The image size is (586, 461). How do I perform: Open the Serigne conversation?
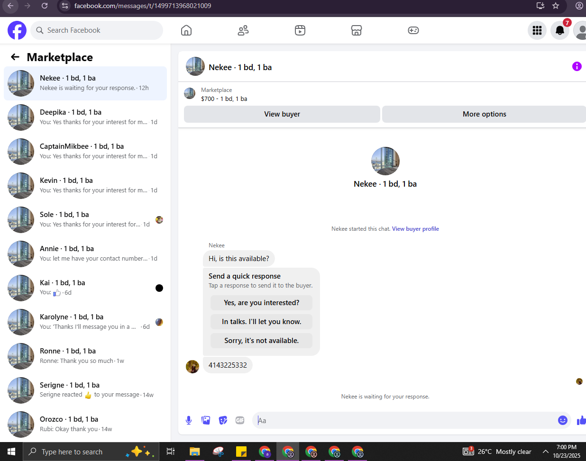85,390
